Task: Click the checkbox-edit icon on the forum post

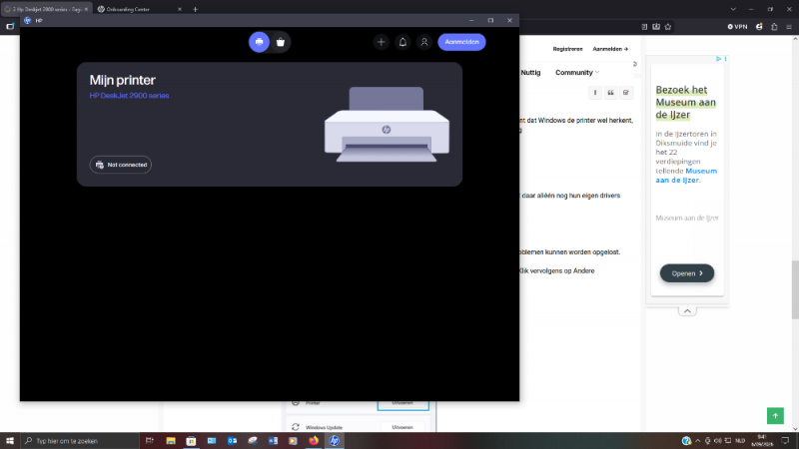Action: 626,93
